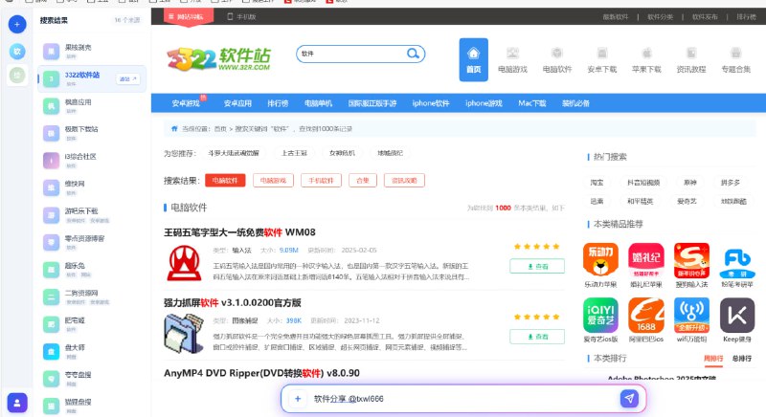The height and width of the screenshot is (417, 766).
Task: Open the 乐动力 app icon
Action: [600, 259]
